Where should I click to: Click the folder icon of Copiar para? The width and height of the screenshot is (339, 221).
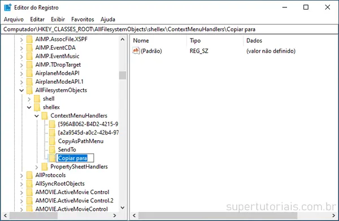[52, 158]
